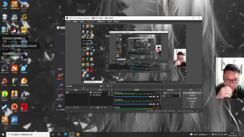Screen dimensions: 244x137
Task: Open the Edit menu in OBS
Action: pos(75,22)
